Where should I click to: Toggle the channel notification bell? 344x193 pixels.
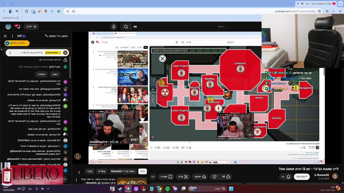tap(288, 177)
